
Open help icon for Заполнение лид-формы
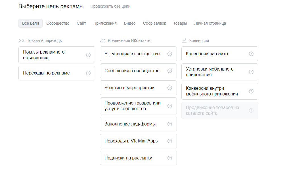[169, 124]
